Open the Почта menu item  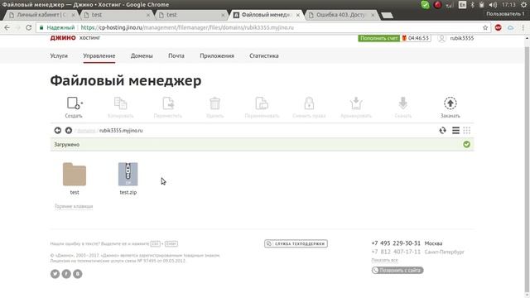click(x=176, y=55)
